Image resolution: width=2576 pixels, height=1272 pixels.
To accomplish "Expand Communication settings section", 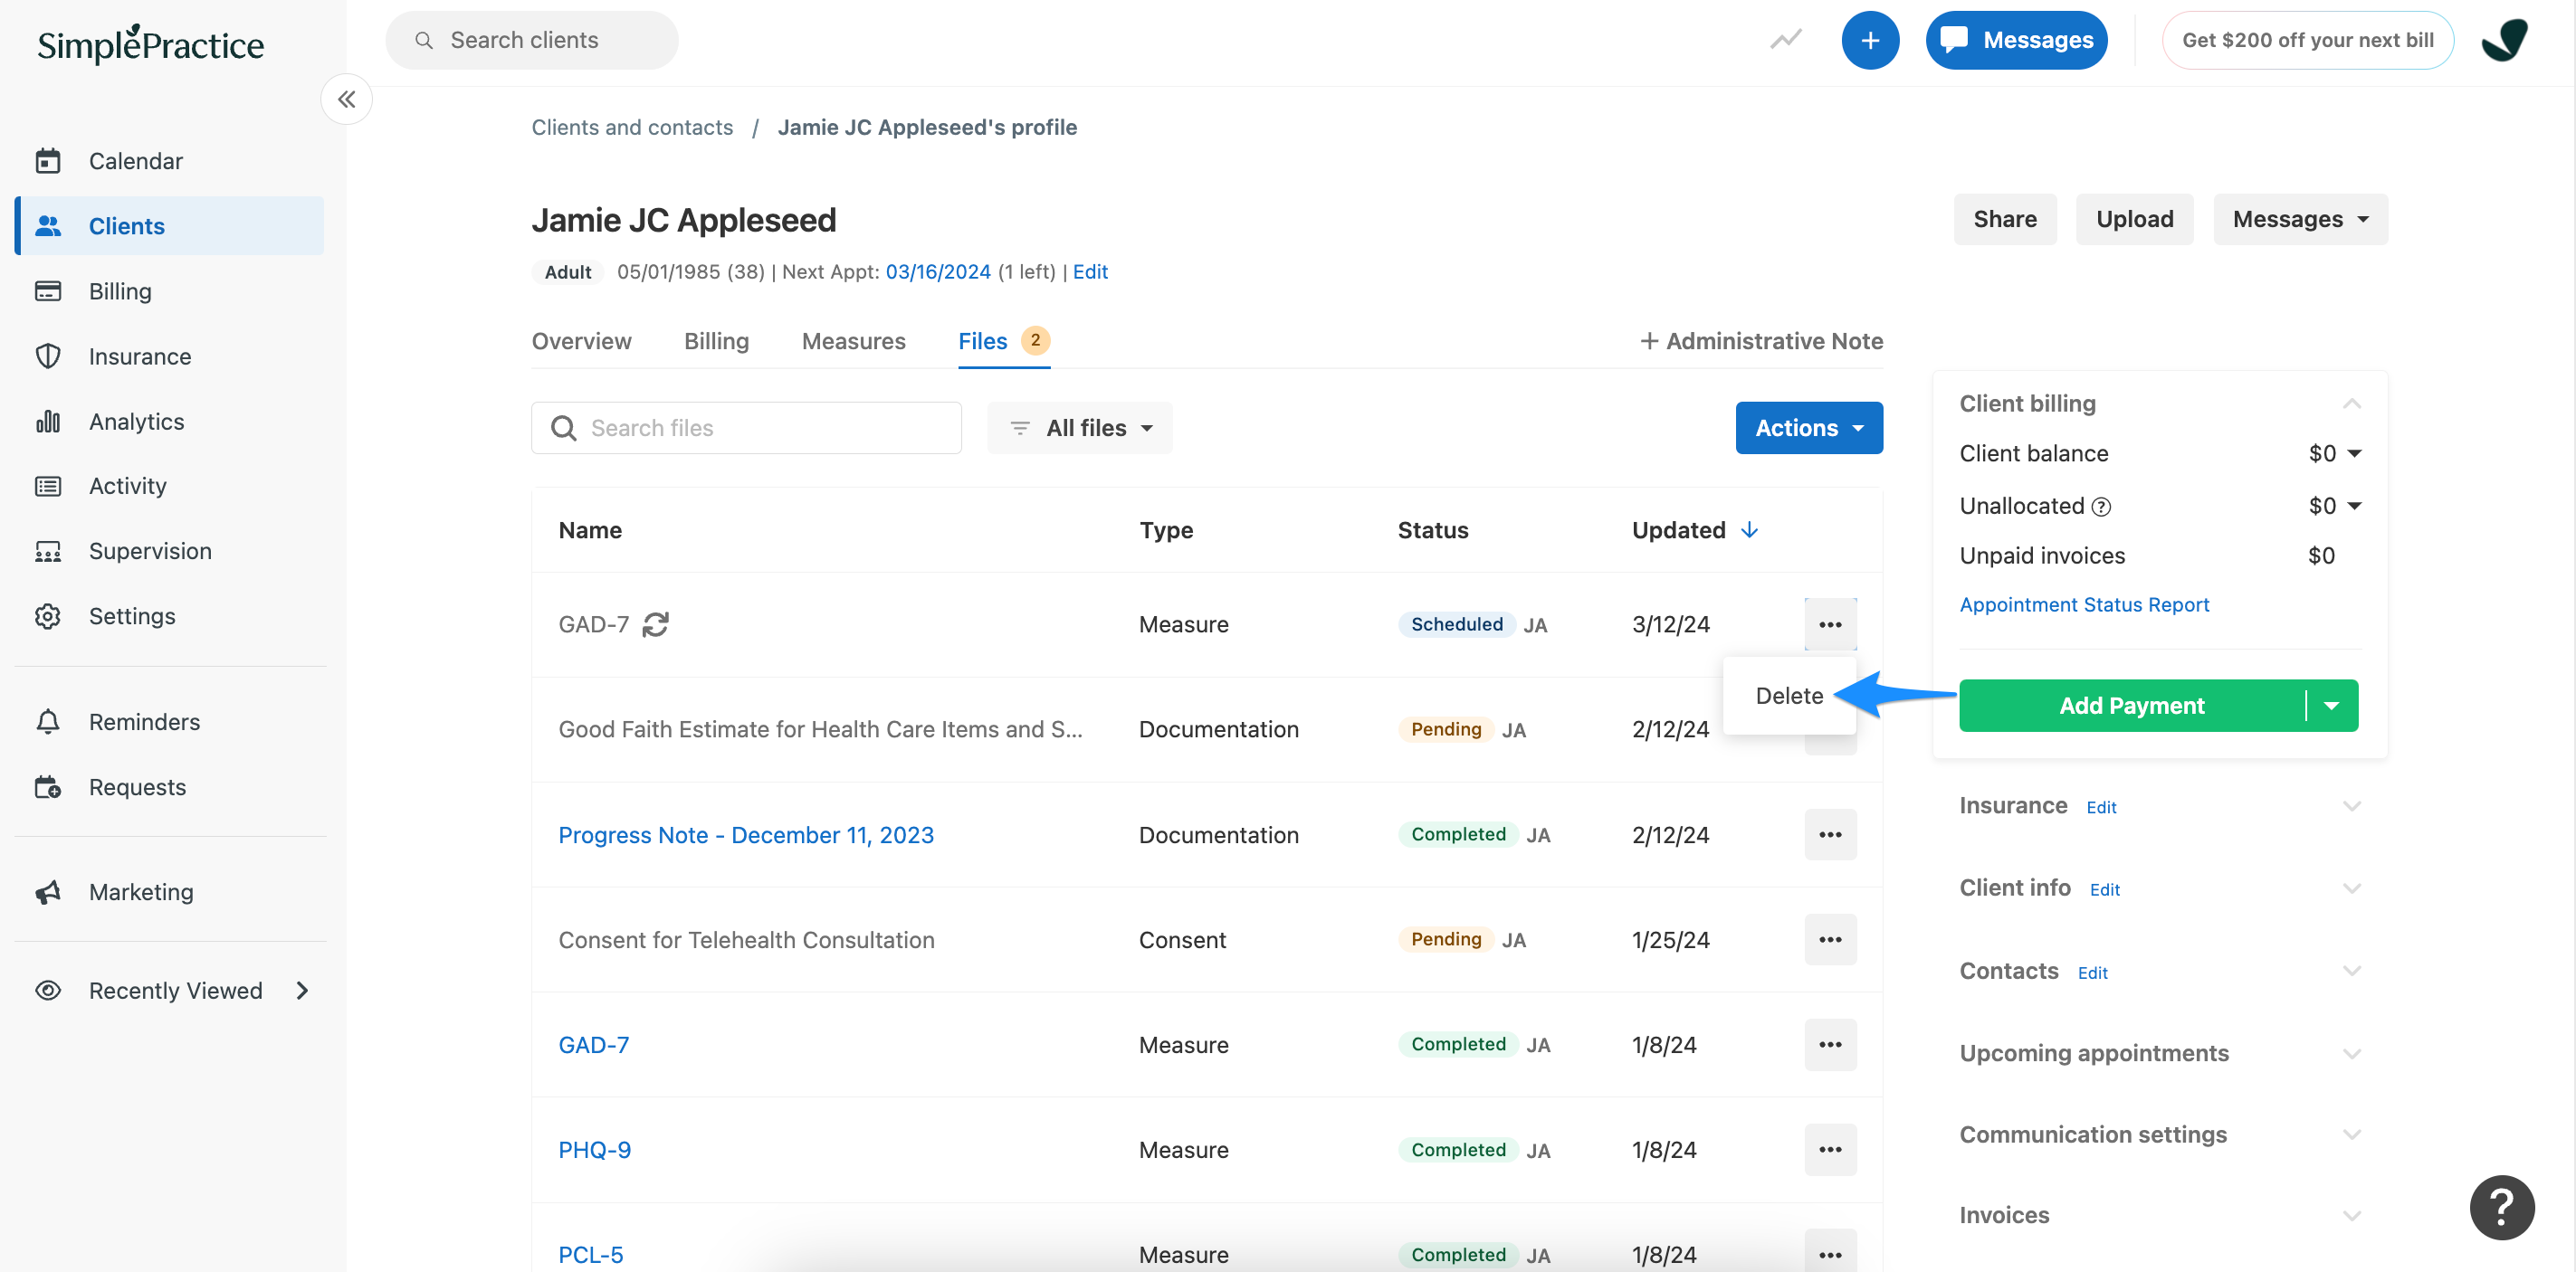I will click(2351, 1135).
